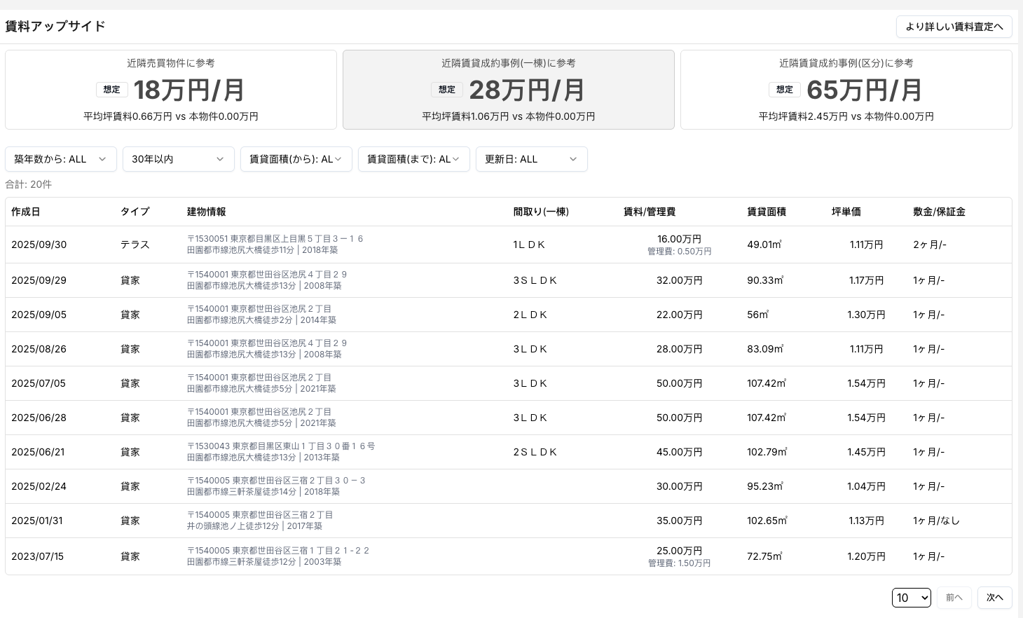Click the 前へ pagination button
Image resolution: width=1023 pixels, height=618 pixels.
click(x=954, y=598)
